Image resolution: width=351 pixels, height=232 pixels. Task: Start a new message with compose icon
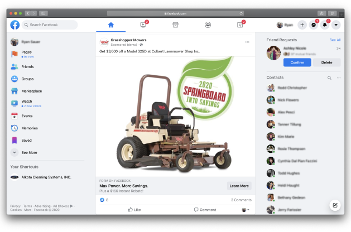[x=335, y=205]
